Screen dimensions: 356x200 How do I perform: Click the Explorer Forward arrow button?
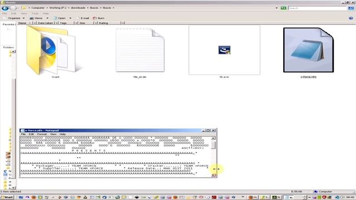[13, 8]
